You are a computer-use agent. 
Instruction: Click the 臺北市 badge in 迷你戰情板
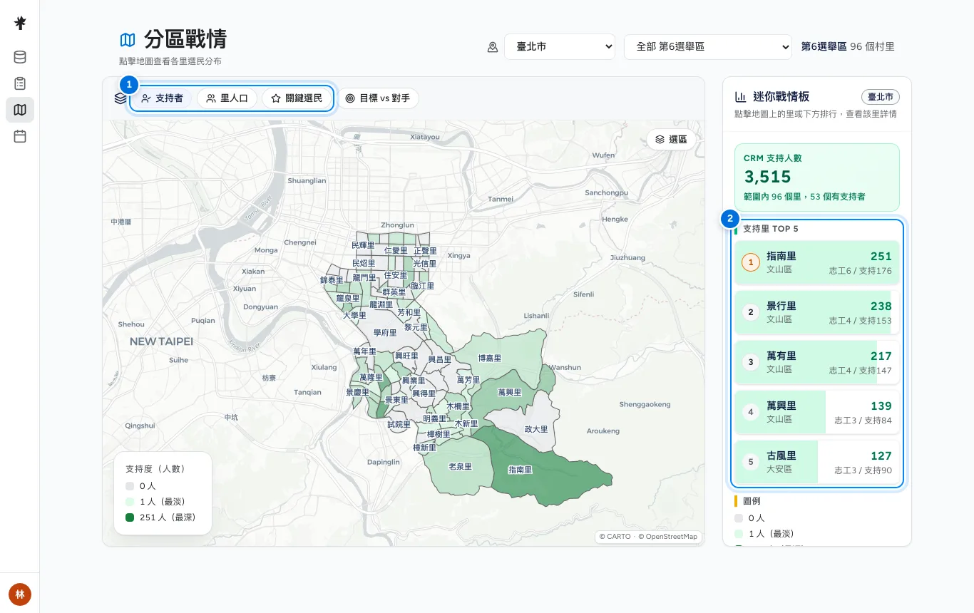pos(881,97)
